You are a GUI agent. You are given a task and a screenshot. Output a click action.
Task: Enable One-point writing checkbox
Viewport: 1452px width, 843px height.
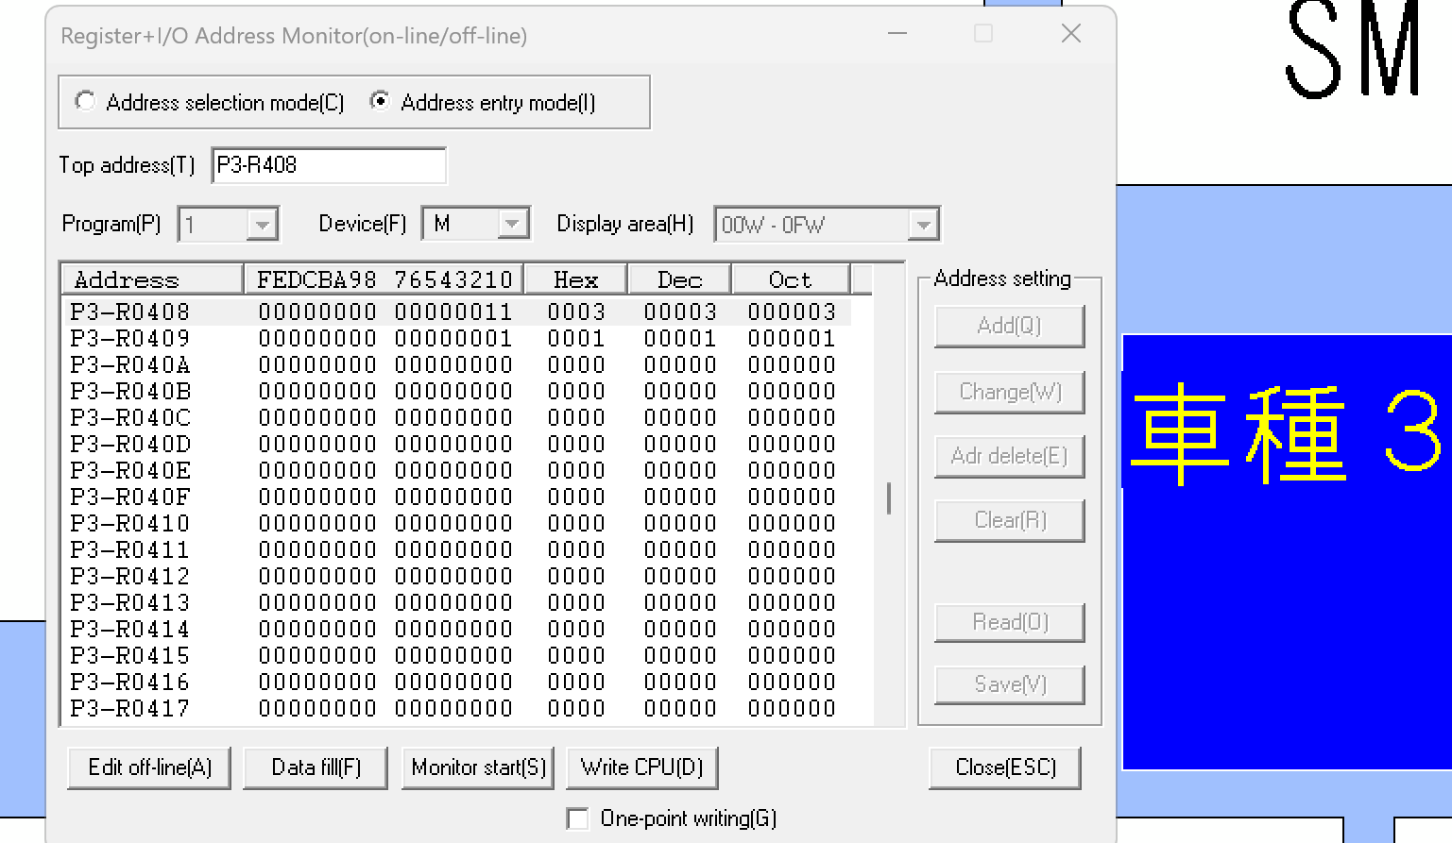click(577, 818)
